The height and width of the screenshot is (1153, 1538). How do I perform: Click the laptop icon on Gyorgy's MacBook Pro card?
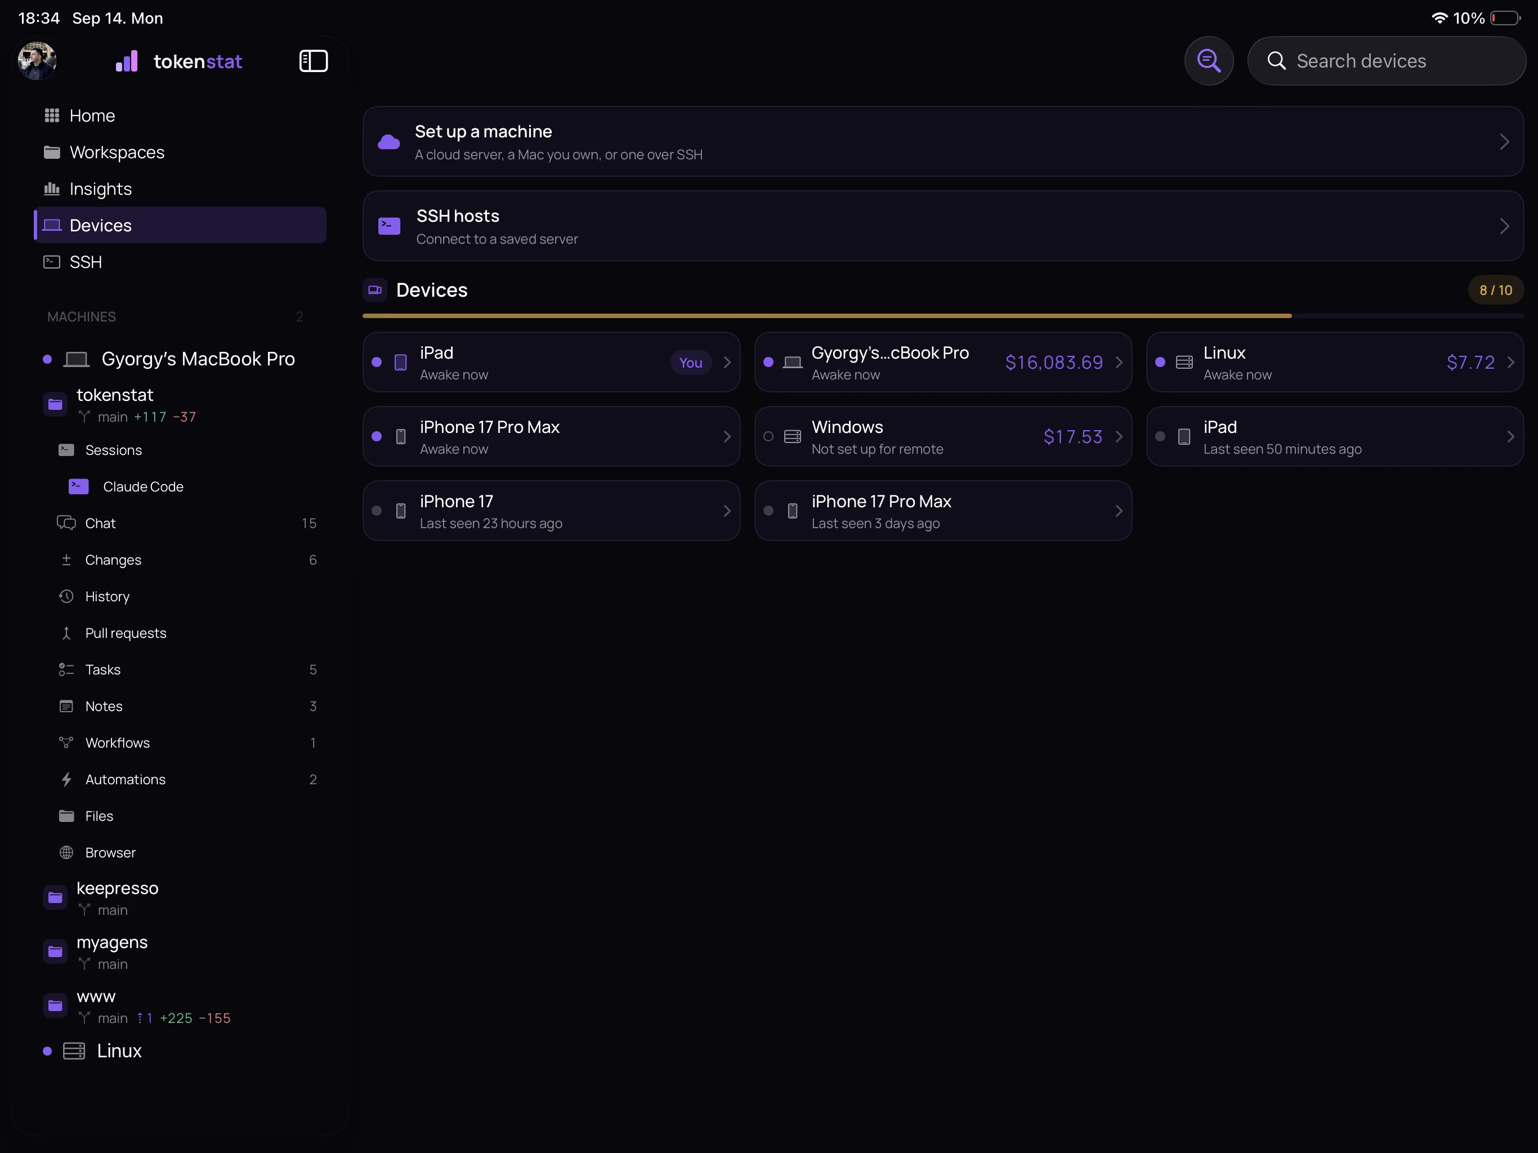point(793,363)
